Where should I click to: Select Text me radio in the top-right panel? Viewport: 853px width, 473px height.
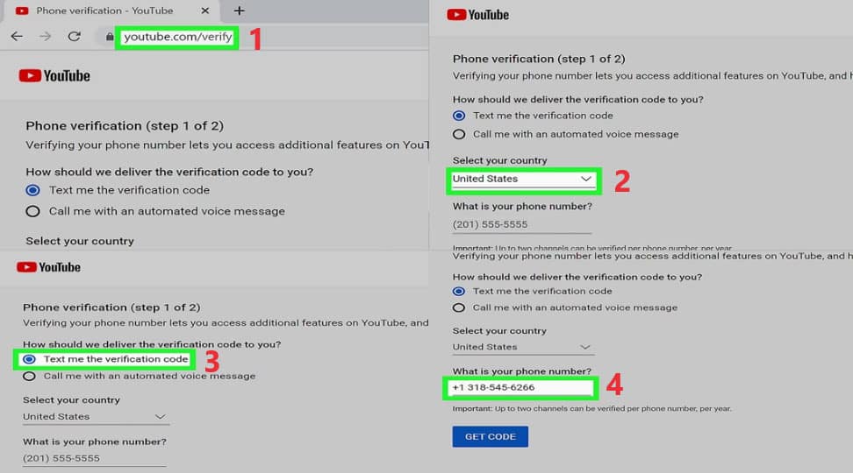[459, 116]
